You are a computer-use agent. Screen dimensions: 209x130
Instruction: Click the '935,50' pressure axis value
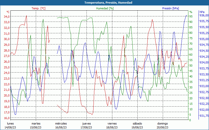204,27
